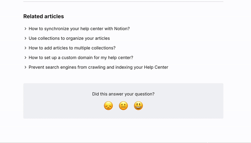
Task: Click the horizontal divider above Related articles
Action: click(123, 2)
